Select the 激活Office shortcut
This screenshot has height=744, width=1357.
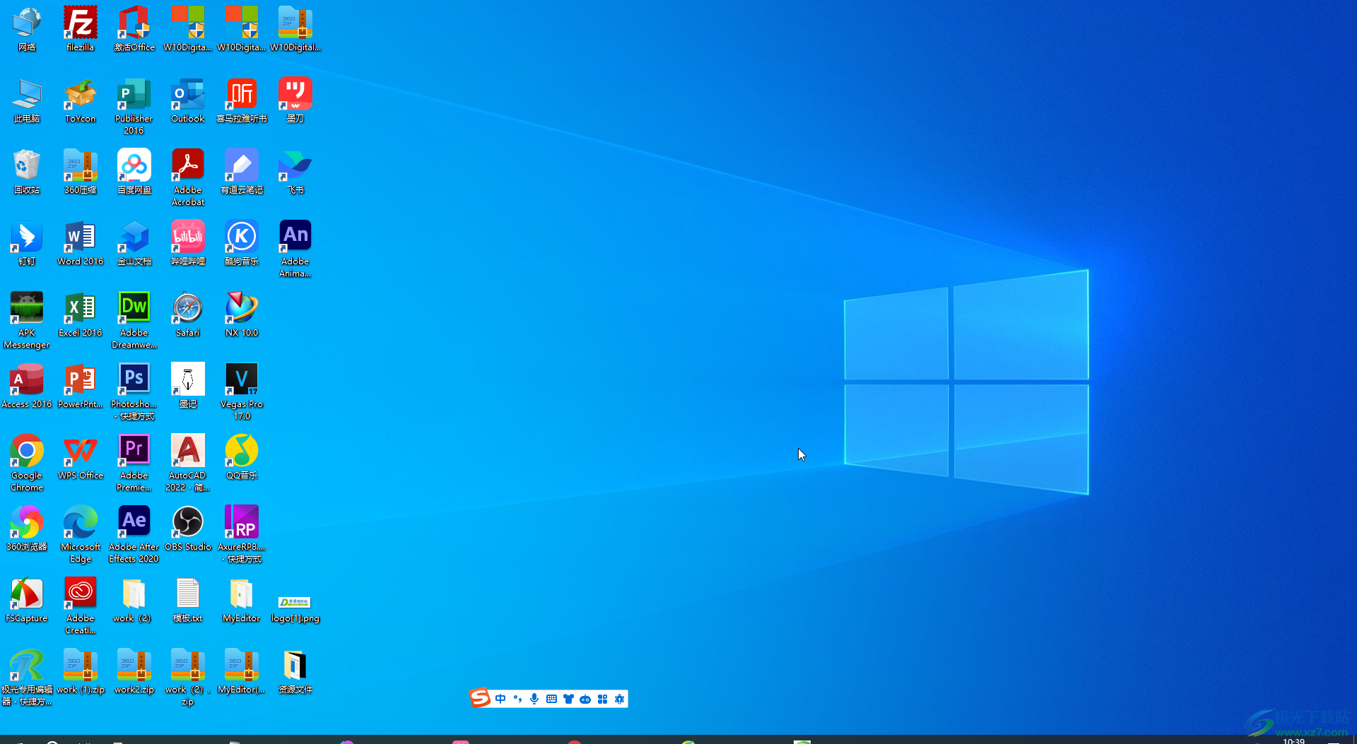coord(134,29)
